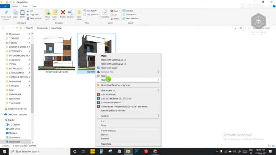Click Cut in the Clipboard group
This screenshot has height=155, width=276.
30,11
